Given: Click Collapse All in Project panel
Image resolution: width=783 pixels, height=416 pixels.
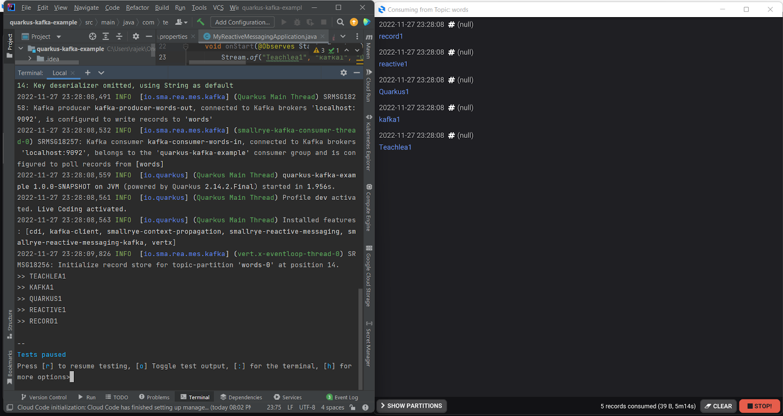Looking at the screenshot, I should tap(119, 36).
